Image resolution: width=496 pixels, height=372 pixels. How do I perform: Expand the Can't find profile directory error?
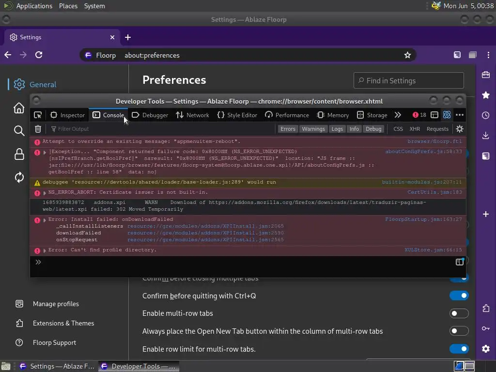[45, 250]
